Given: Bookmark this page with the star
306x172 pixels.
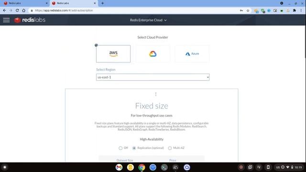Looking at the screenshot, I should tap(248, 11).
